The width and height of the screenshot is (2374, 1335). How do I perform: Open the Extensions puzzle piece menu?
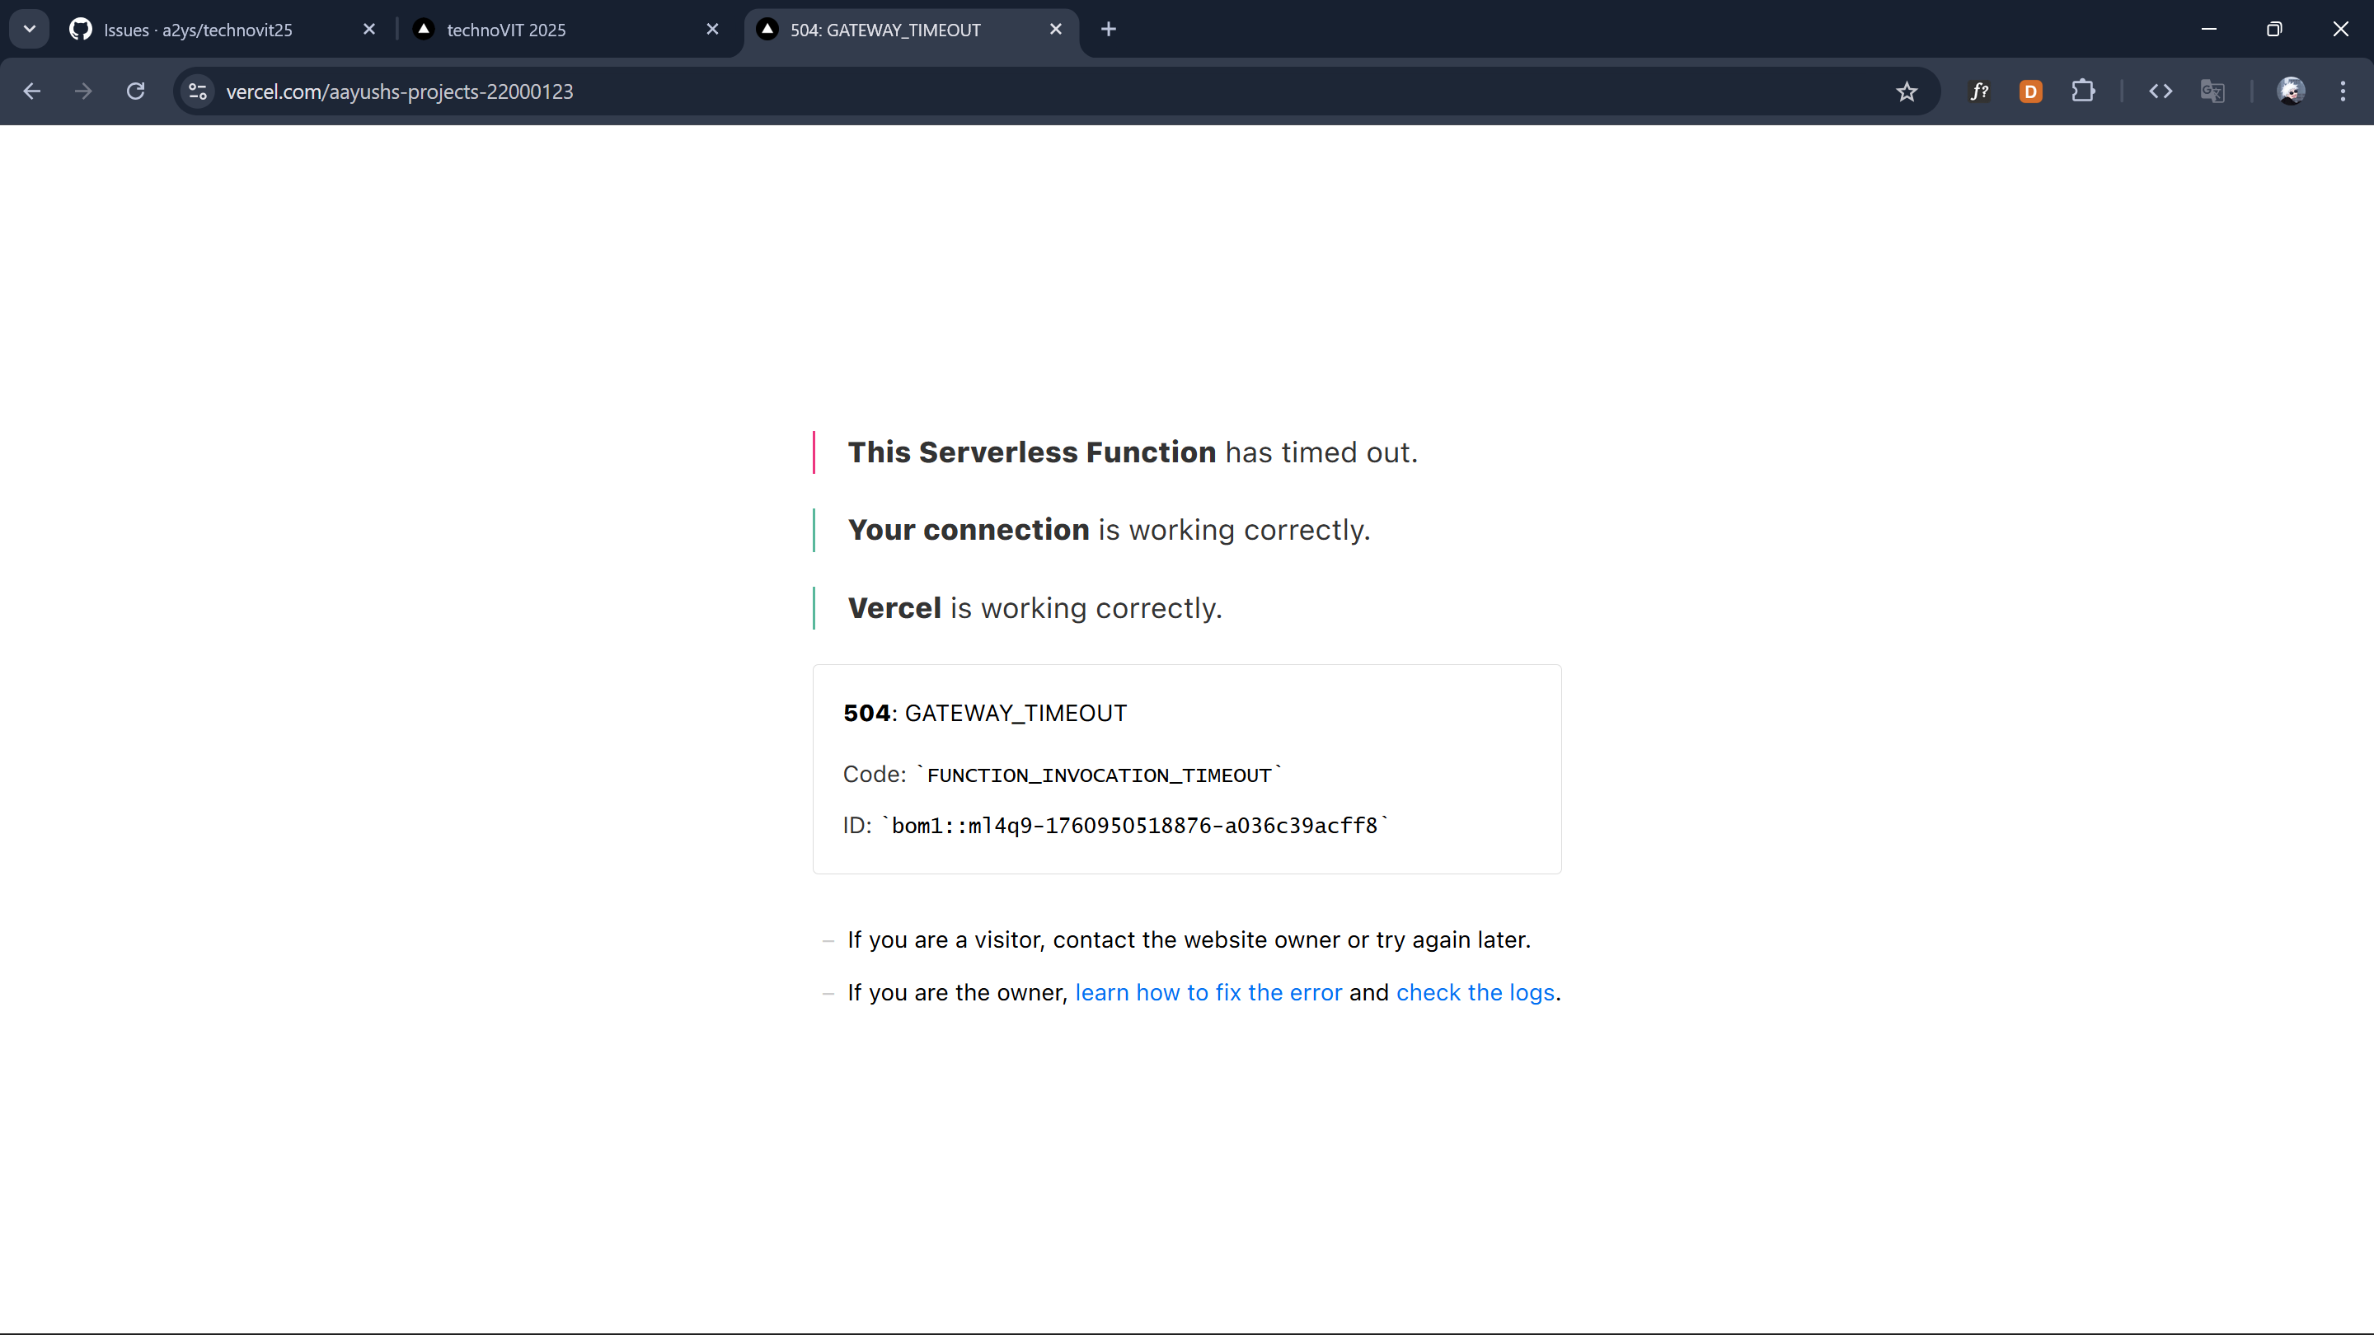click(x=2083, y=91)
